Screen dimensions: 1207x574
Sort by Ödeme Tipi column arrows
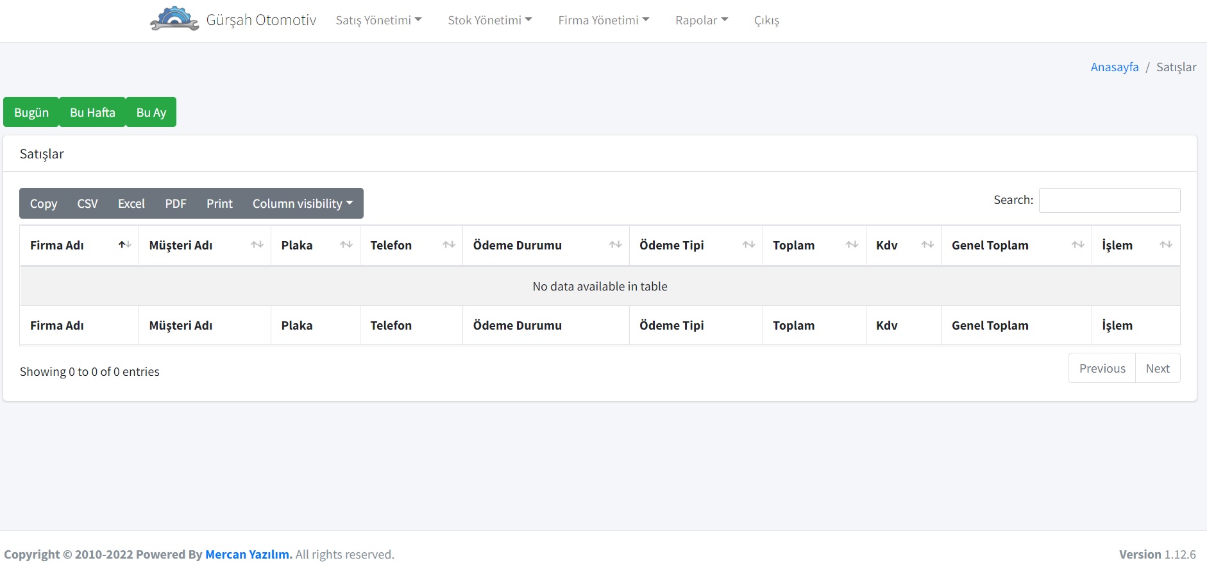tap(748, 245)
